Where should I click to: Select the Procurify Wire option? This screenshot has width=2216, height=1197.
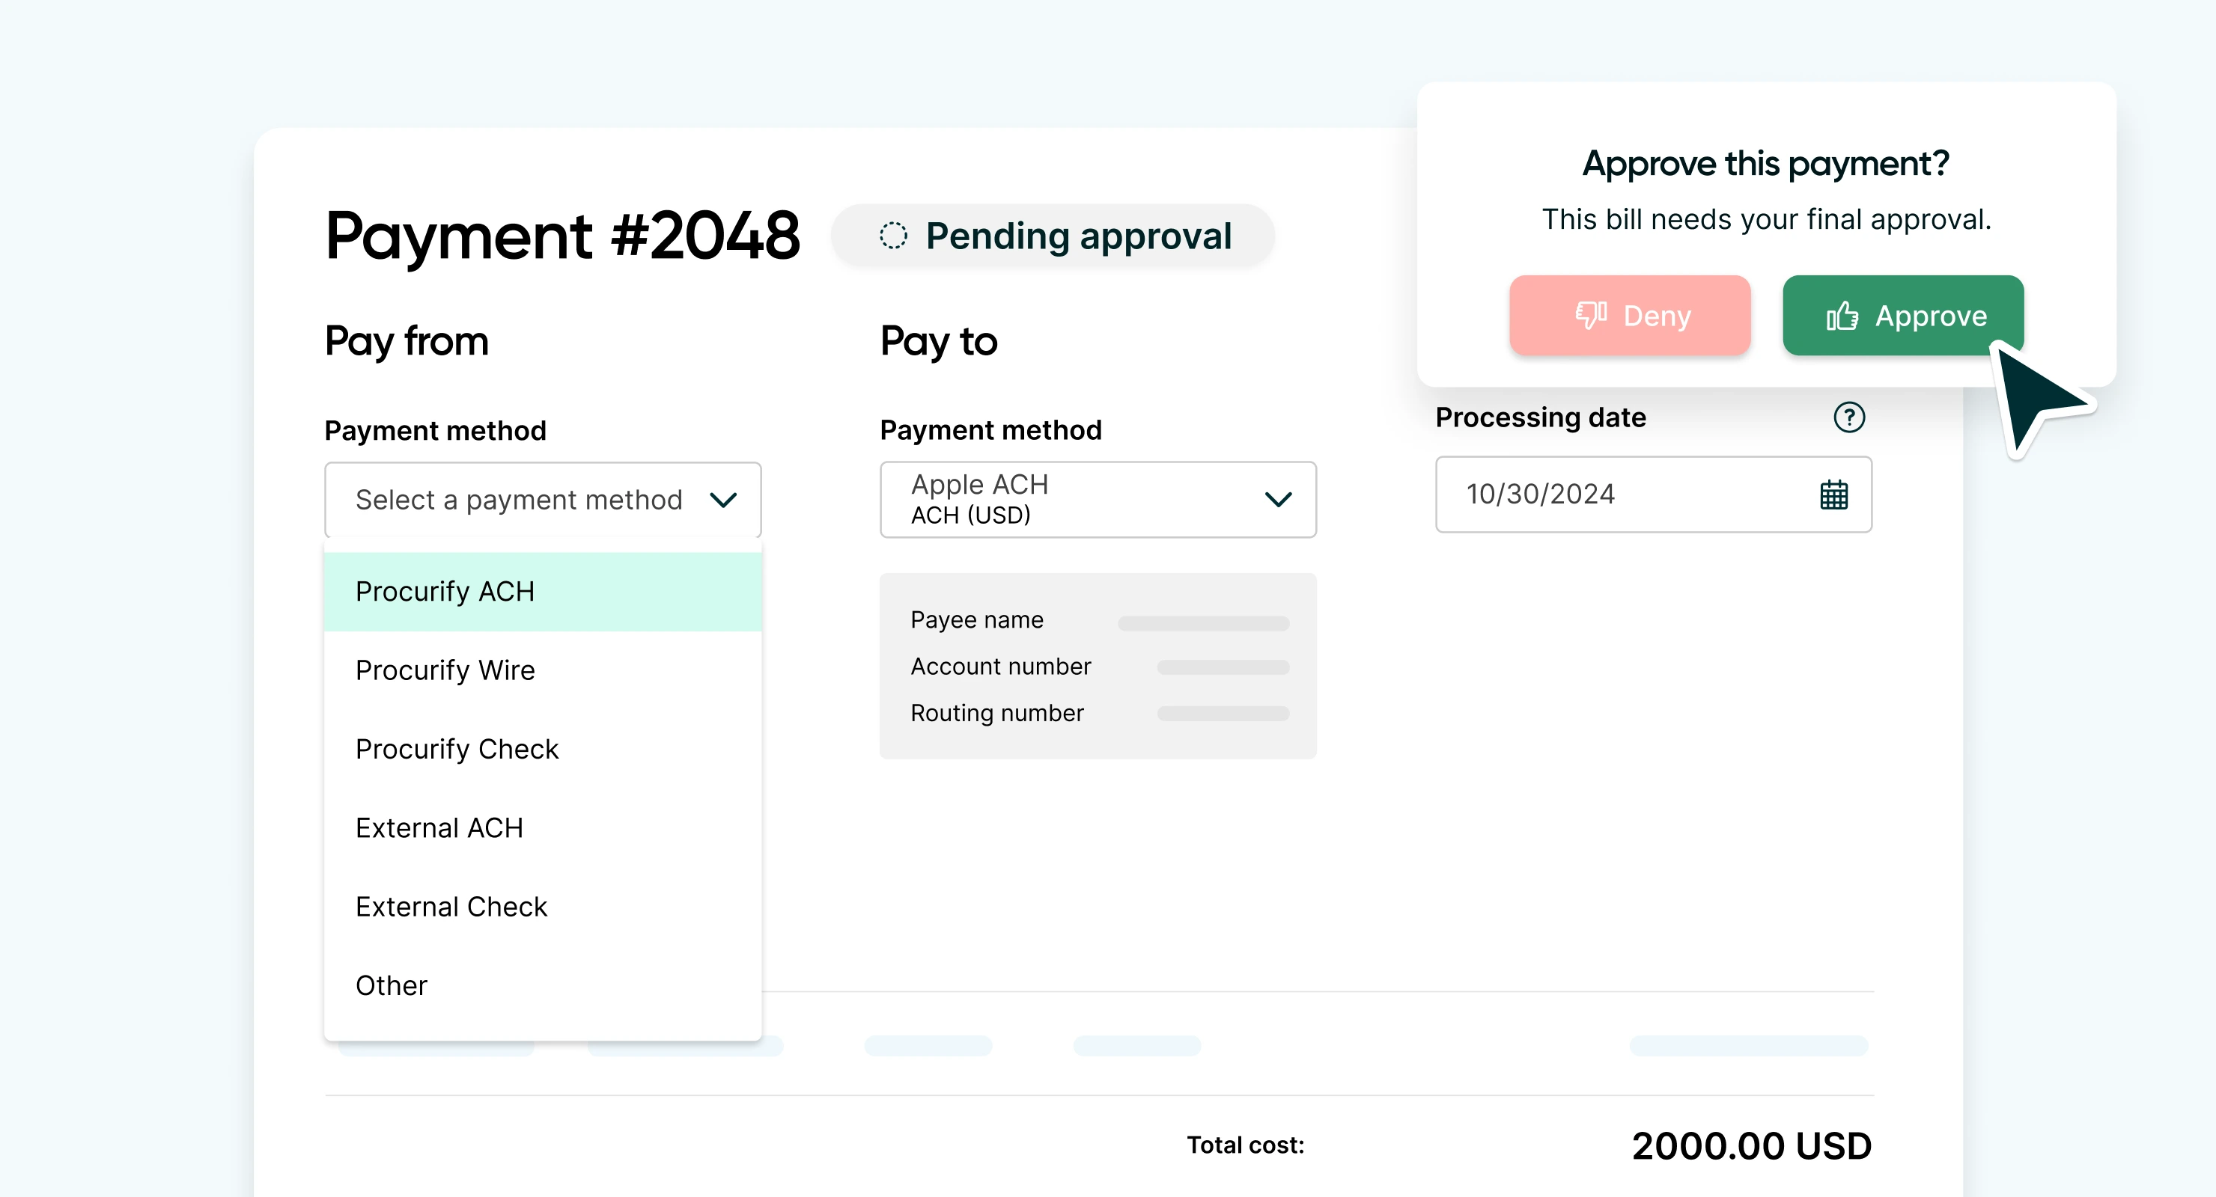543,671
